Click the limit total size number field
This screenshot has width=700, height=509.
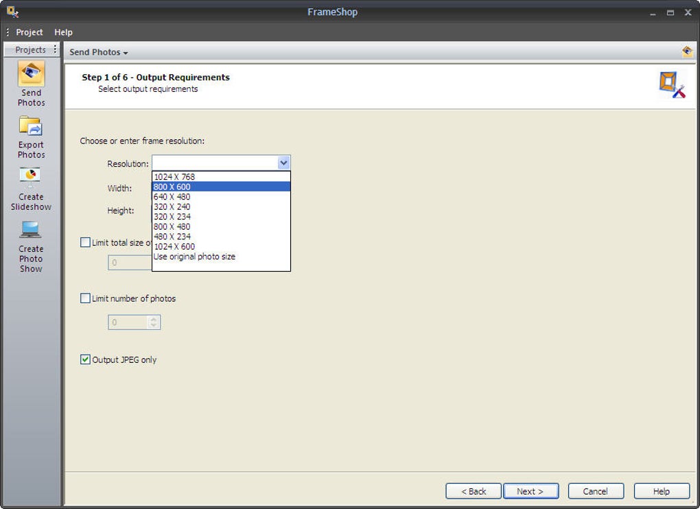click(x=130, y=262)
